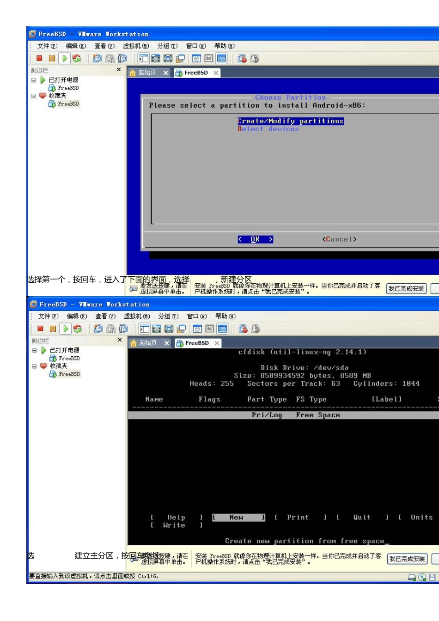Select FreeBSD under 已打开电源 in the Choose Partition window
This screenshot has height=621, width=439.
point(64,88)
